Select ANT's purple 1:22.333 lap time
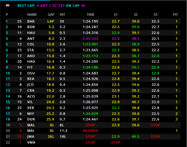This screenshot has width=187, height=147. tap(90, 39)
